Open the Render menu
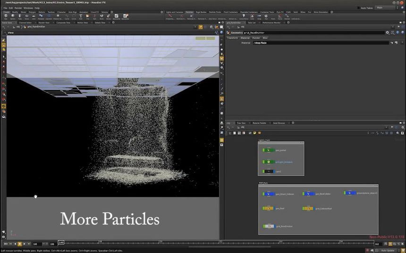 tap(18, 8)
